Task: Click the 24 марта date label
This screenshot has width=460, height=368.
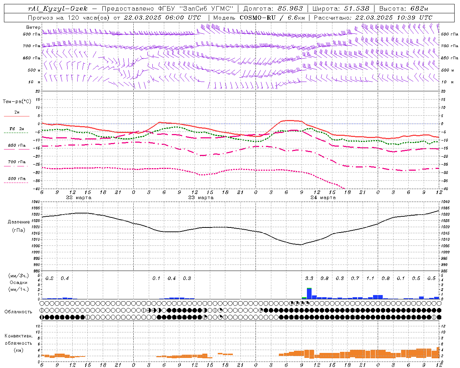Action: pos(323,198)
